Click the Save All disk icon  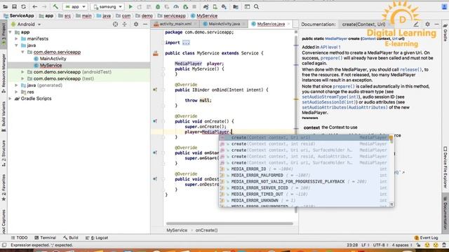click(14, 6)
